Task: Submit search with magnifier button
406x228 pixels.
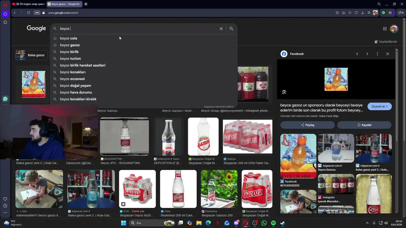Action: tap(231, 28)
